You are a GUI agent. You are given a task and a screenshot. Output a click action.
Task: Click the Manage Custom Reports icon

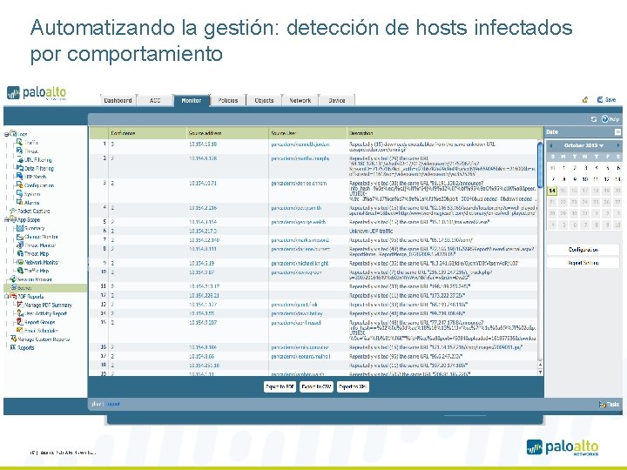tap(13, 339)
